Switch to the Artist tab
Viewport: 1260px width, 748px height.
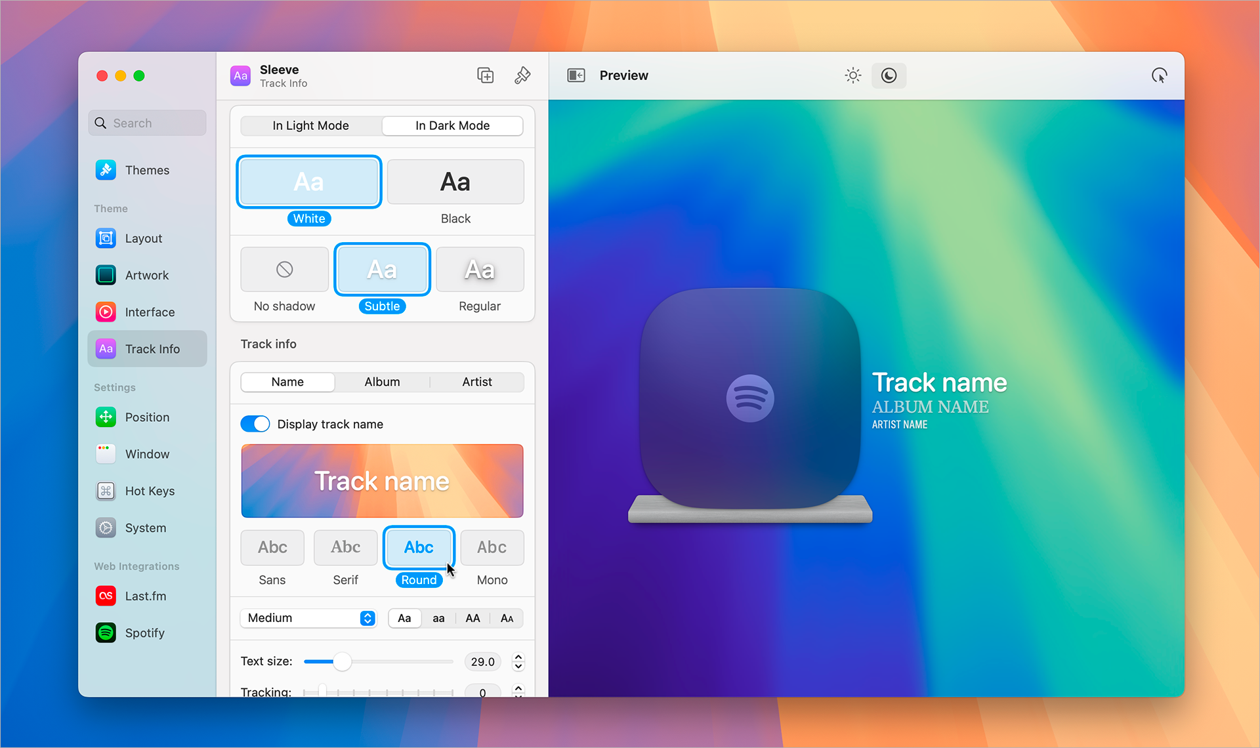(477, 382)
